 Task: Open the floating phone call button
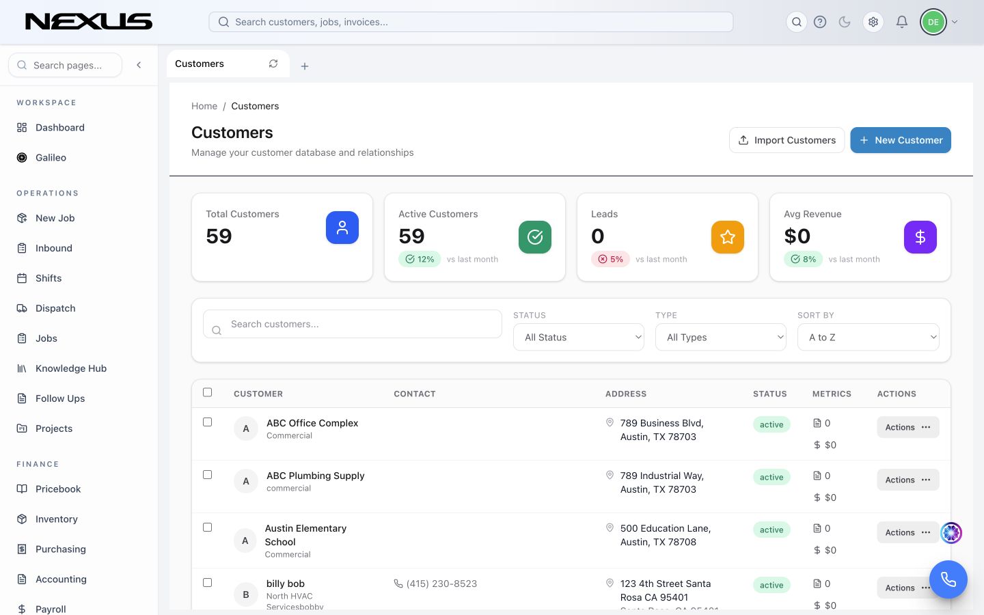pos(948,579)
